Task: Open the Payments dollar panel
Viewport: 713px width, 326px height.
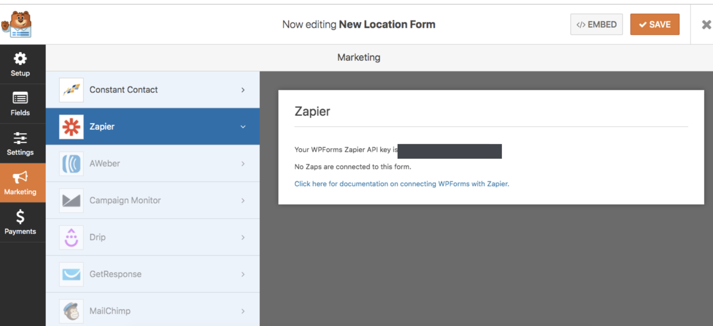Action: (x=20, y=222)
